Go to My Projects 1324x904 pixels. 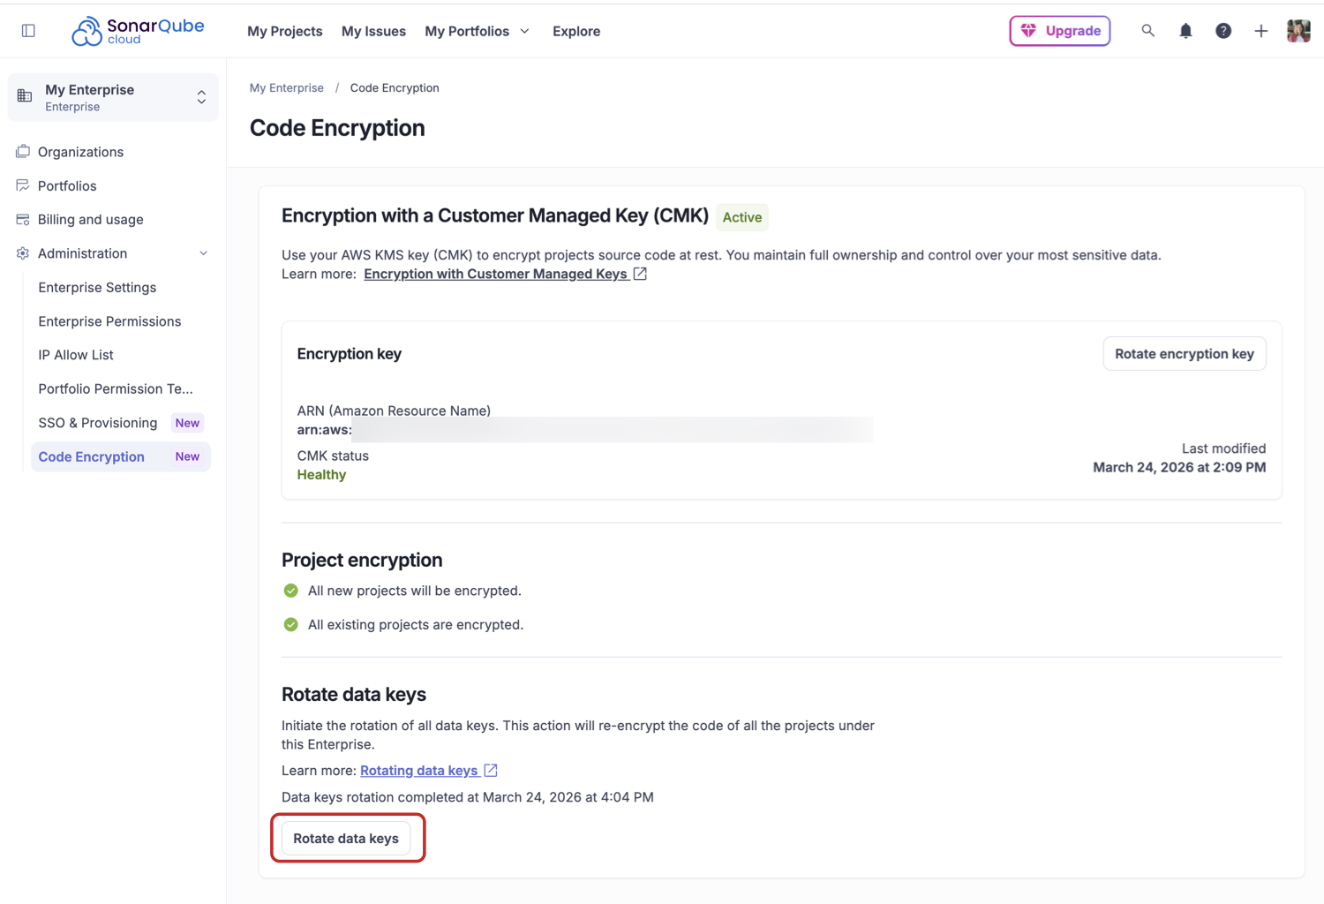pos(285,31)
